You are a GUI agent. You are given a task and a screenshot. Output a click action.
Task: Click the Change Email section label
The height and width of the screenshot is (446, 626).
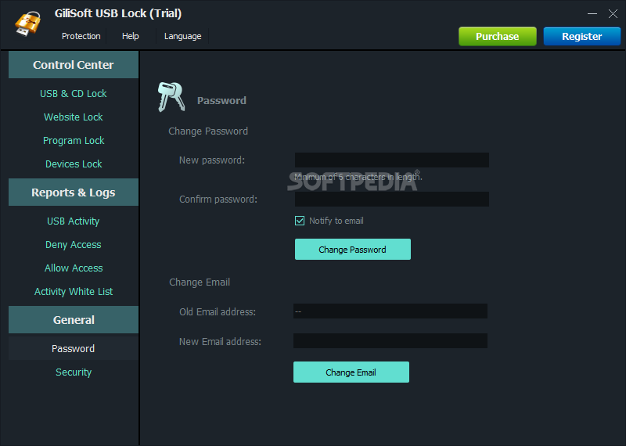click(200, 282)
